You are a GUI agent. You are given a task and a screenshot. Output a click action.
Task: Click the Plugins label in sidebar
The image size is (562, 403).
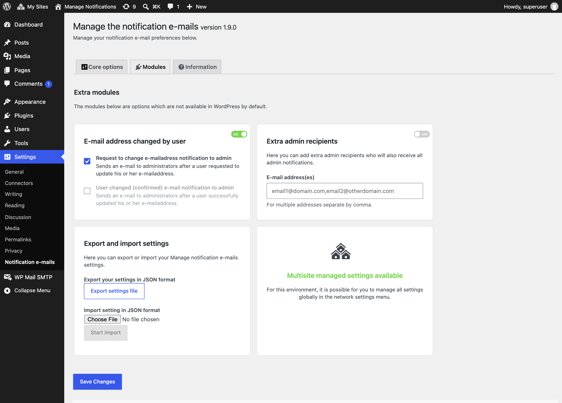(x=24, y=116)
